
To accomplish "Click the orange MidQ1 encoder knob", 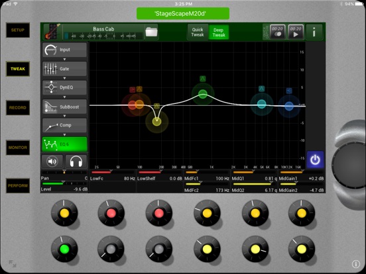I will pos(255,213).
